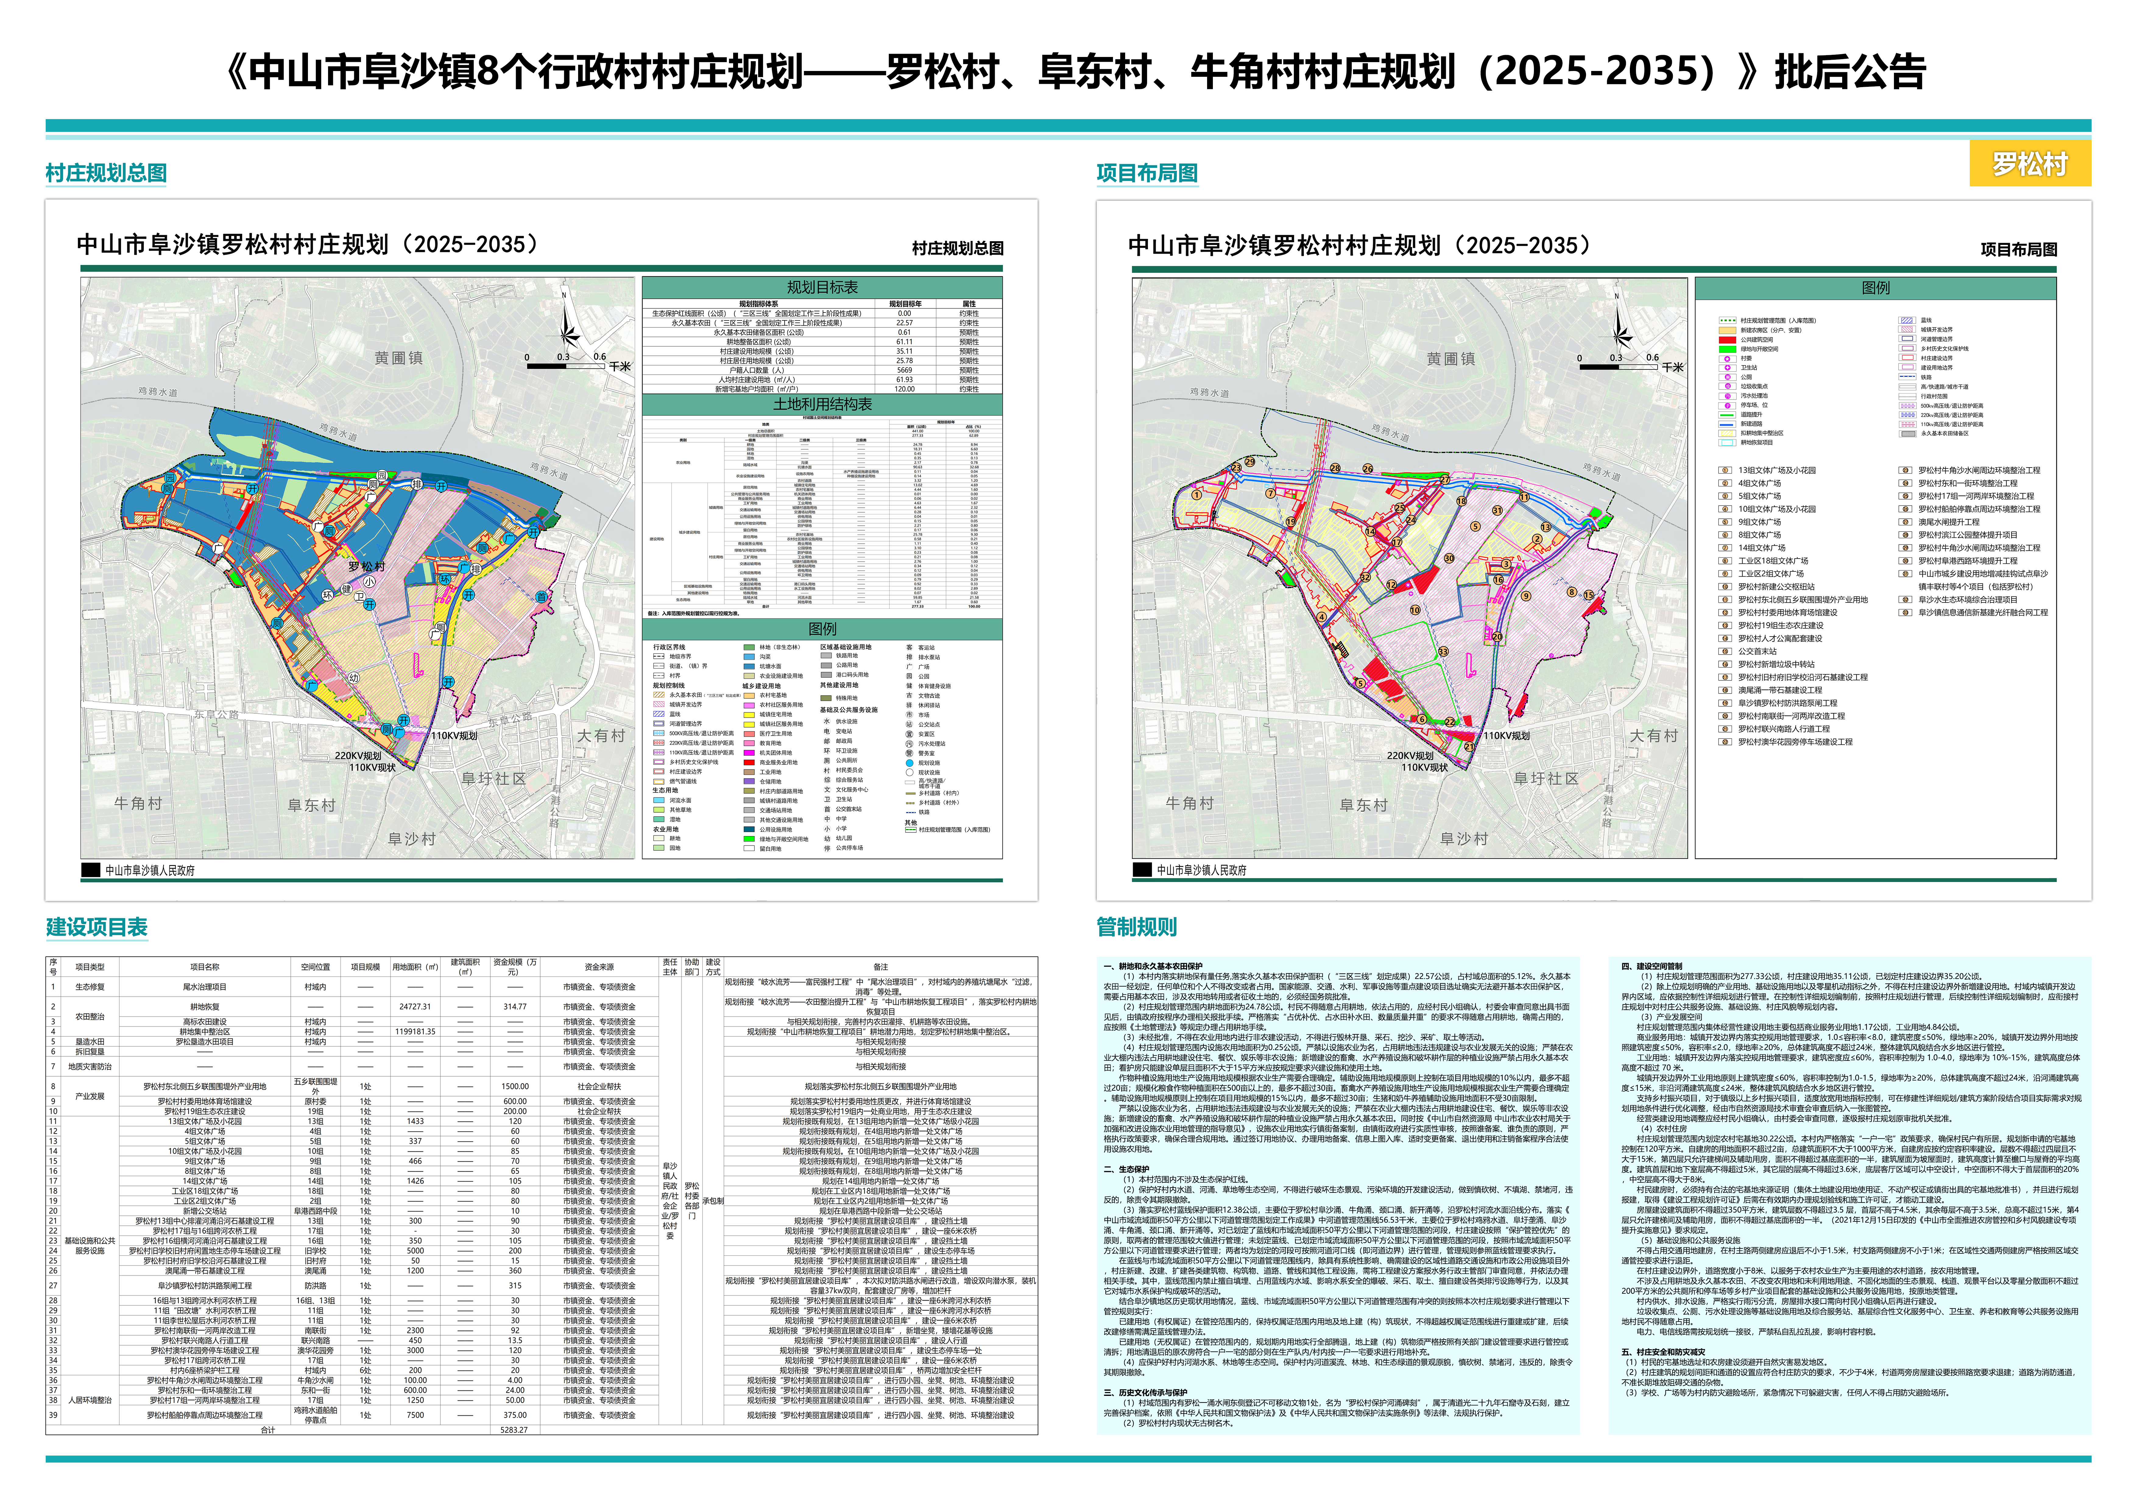
Task: Click the 污水处理池 legend icon
Action: point(1727,397)
